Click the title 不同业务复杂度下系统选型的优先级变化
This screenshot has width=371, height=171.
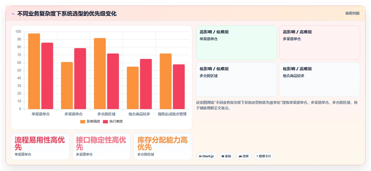[67, 14]
